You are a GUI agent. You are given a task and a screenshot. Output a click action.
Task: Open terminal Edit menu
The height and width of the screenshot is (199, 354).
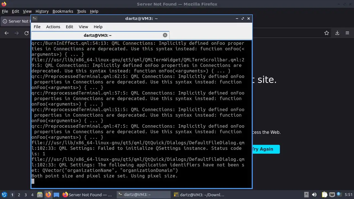coord(69,27)
